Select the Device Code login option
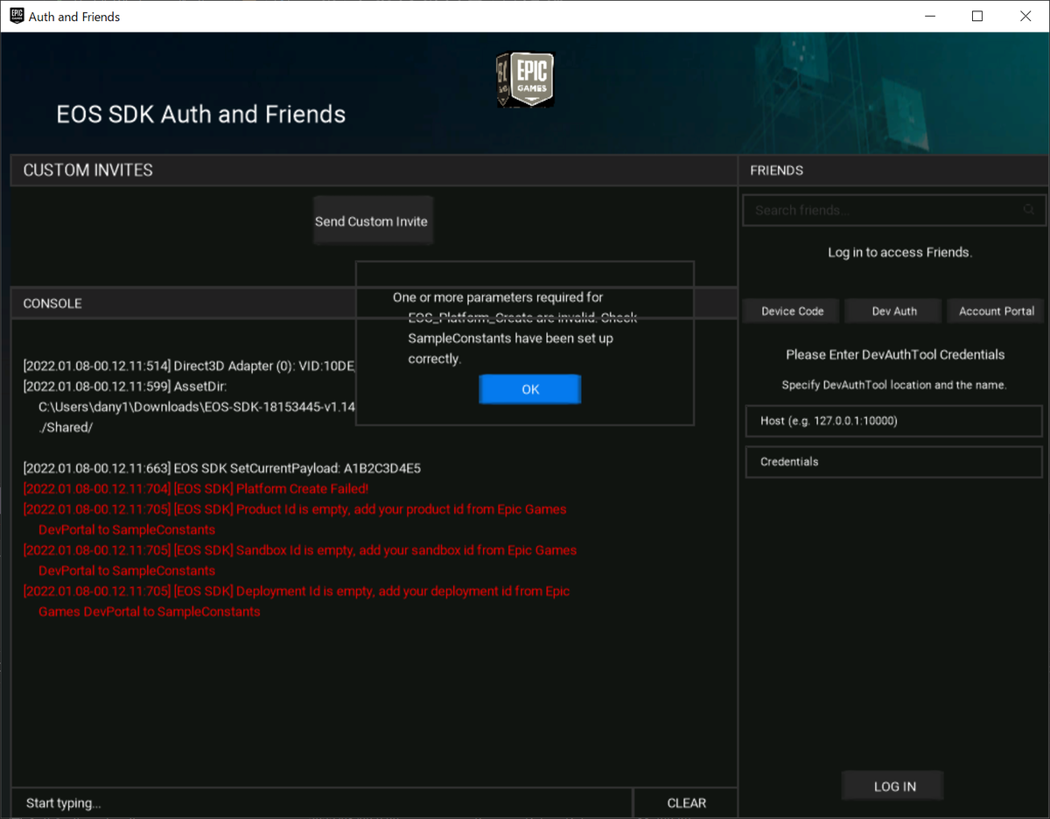The width and height of the screenshot is (1050, 819). pyautogui.click(x=792, y=311)
